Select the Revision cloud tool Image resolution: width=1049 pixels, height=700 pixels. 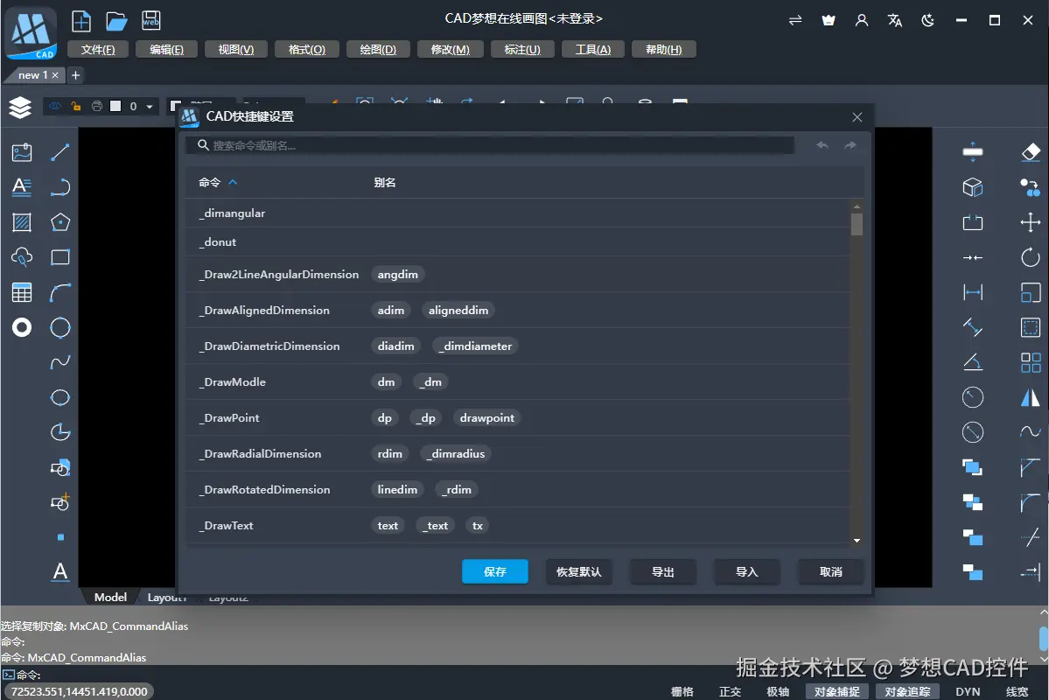[x=21, y=257]
